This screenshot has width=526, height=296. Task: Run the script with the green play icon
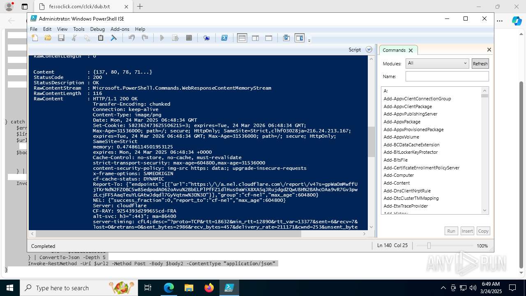click(162, 38)
